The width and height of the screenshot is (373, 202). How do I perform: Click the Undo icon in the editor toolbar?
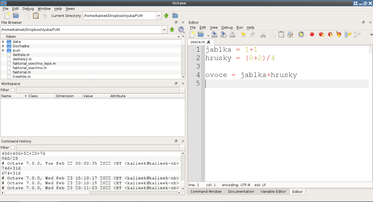pos(243,34)
